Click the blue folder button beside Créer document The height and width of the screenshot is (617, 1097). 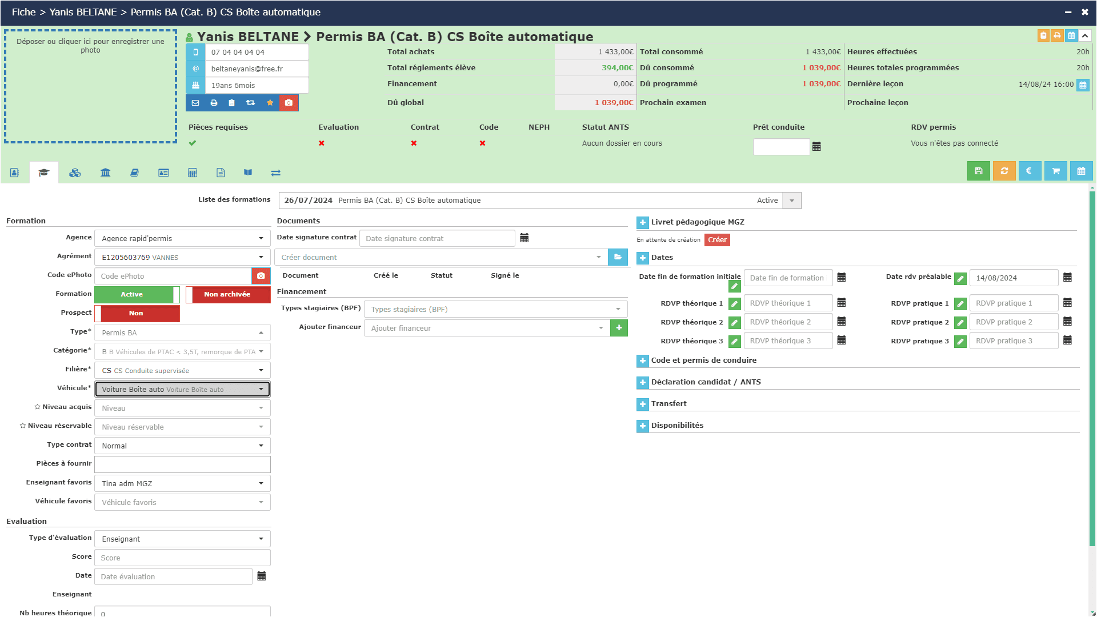618,257
